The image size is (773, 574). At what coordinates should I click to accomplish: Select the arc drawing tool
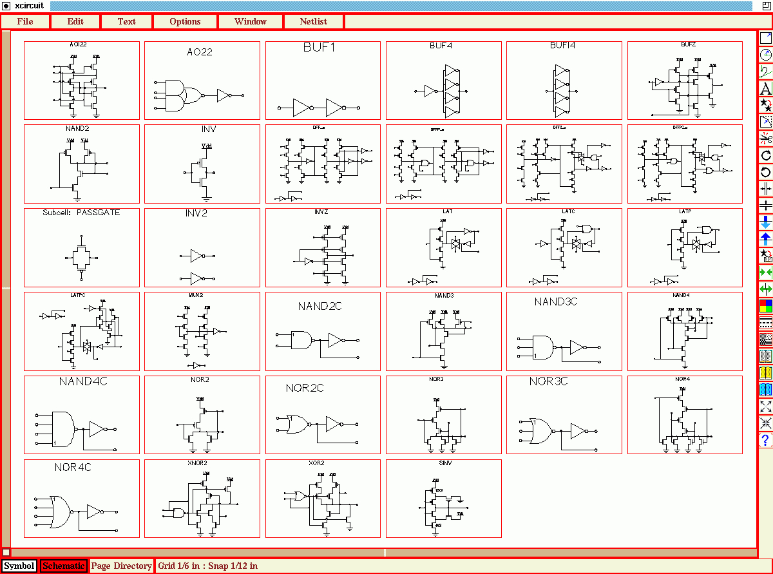pyautogui.click(x=765, y=55)
